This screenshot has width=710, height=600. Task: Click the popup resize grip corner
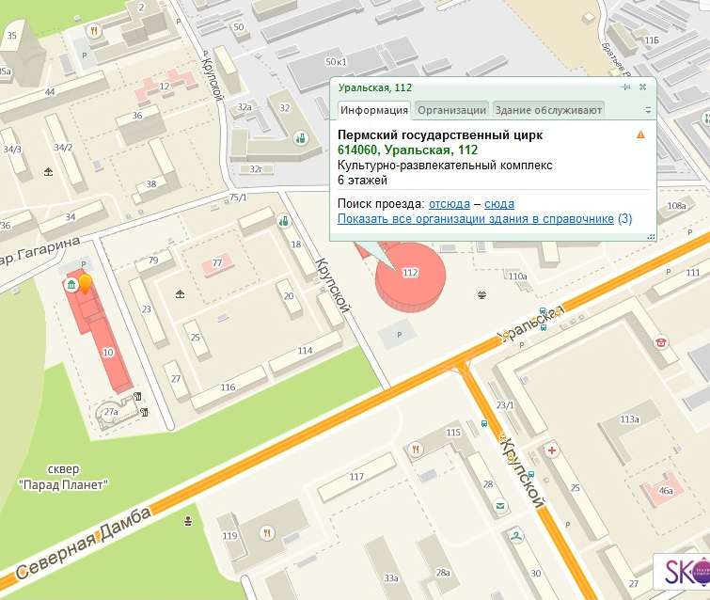[x=651, y=236]
